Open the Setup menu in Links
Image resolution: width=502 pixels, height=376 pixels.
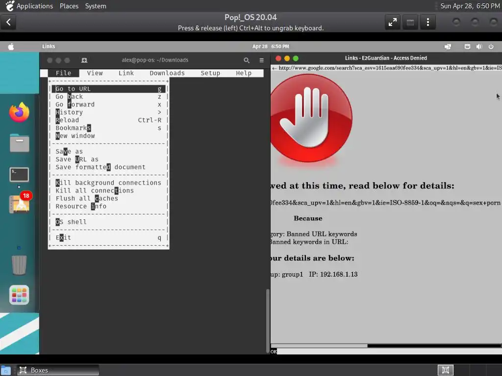[210, 73]
